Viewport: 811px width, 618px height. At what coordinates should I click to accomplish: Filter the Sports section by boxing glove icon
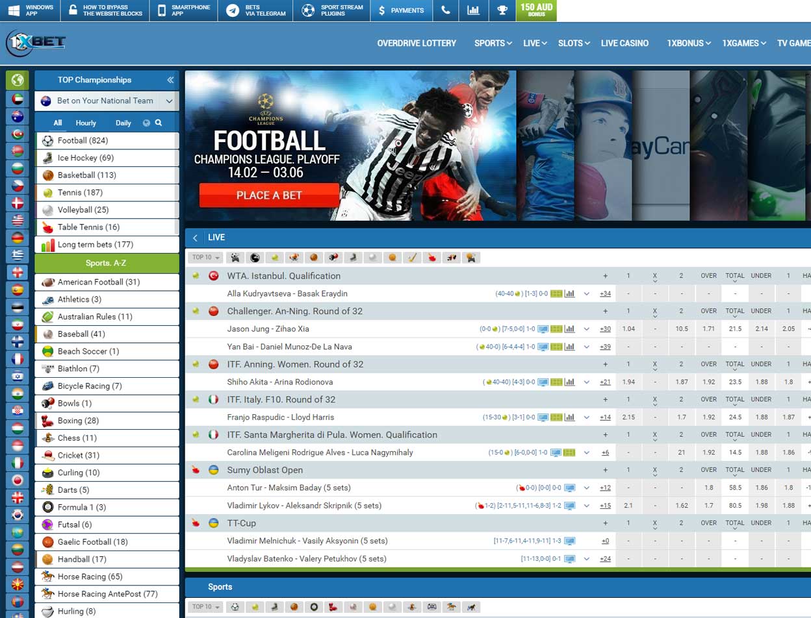(x=333, y=607)
